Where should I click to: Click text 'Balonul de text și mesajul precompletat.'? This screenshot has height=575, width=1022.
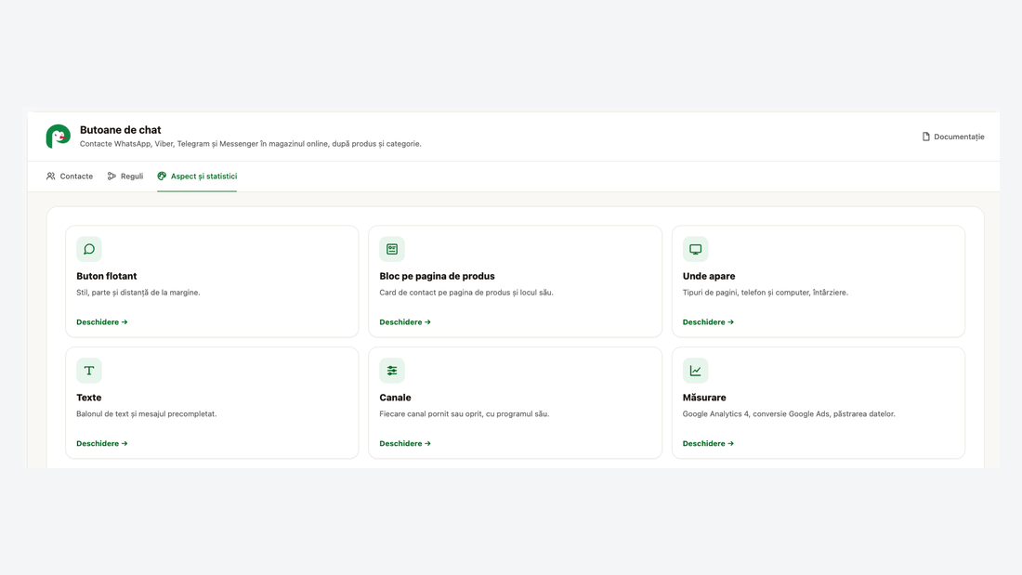pyautogui.click(x=146, y=414)
